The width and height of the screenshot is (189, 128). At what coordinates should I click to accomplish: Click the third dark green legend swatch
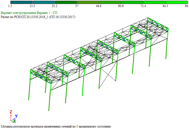[66, 2]
